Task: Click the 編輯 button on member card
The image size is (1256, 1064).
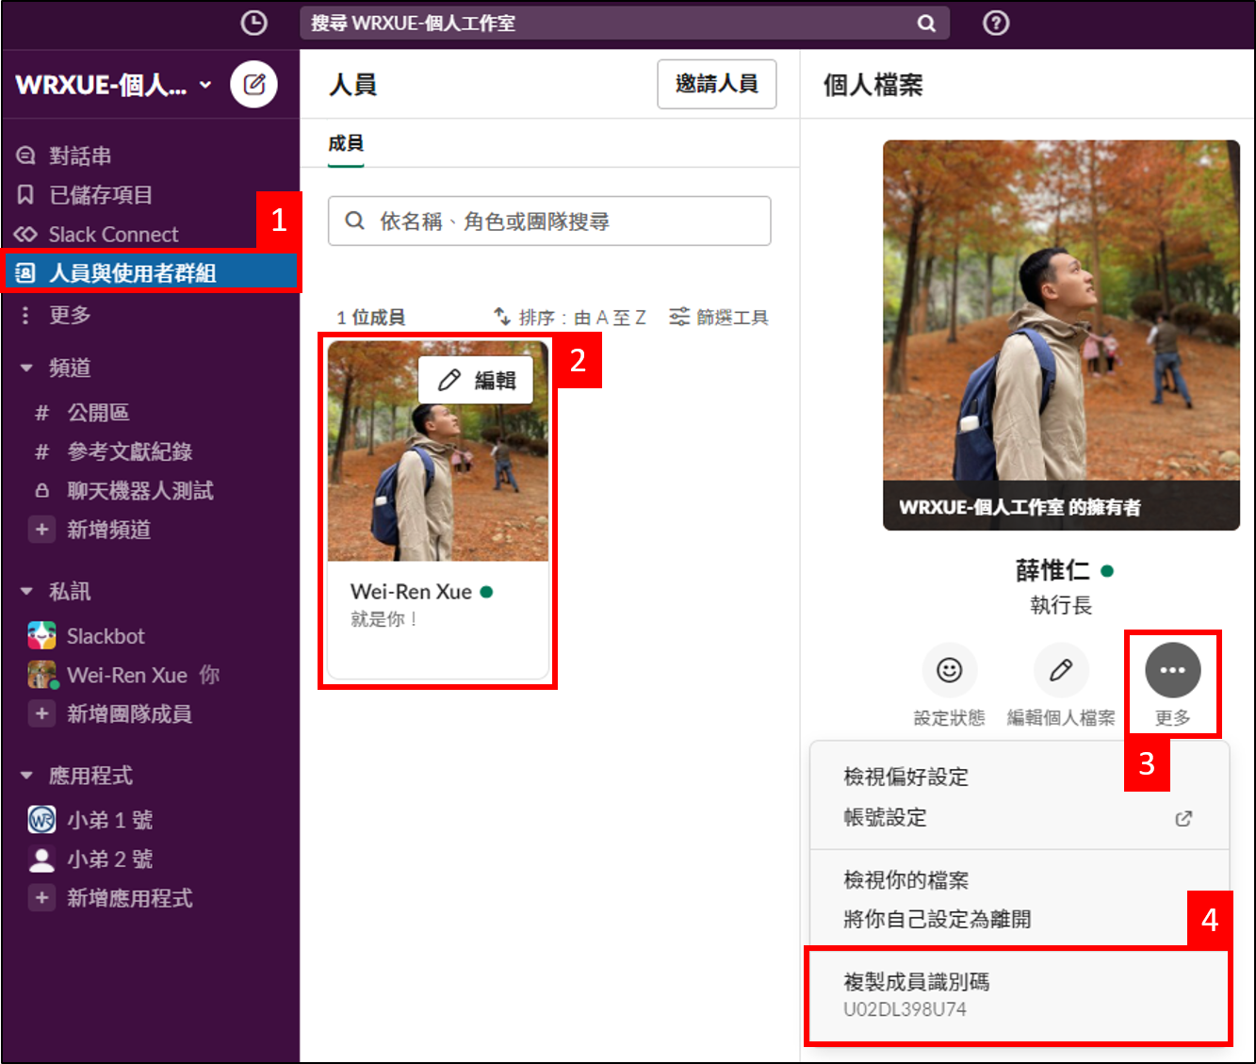Action: tap(476, 380)
